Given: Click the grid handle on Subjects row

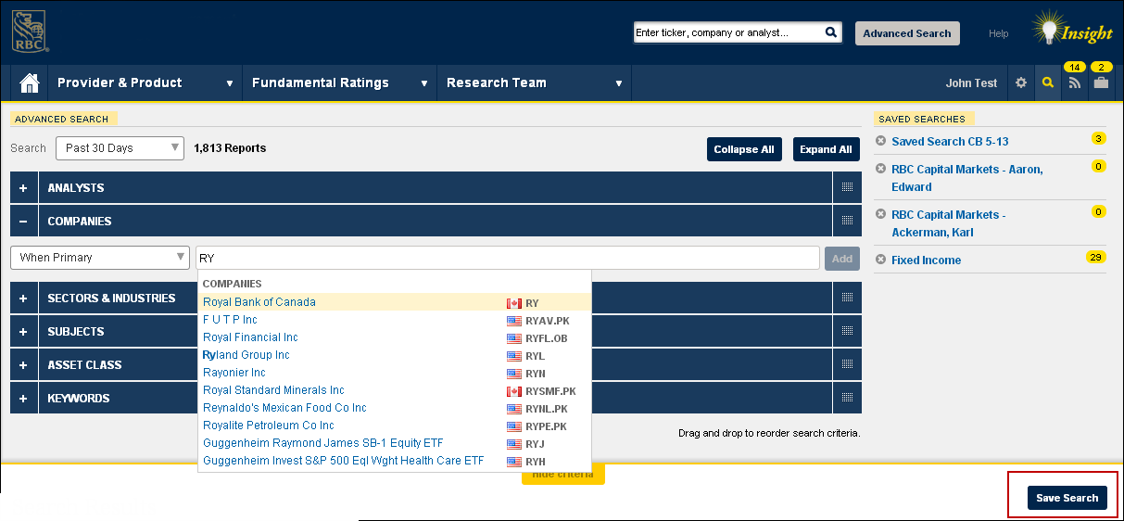Looking at the screenshot, I should 847,331.
